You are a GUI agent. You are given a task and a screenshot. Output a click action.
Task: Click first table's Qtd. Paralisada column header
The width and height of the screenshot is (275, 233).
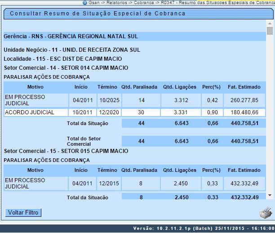point(141,87)
